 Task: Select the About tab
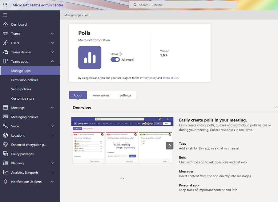click(78, 95)
